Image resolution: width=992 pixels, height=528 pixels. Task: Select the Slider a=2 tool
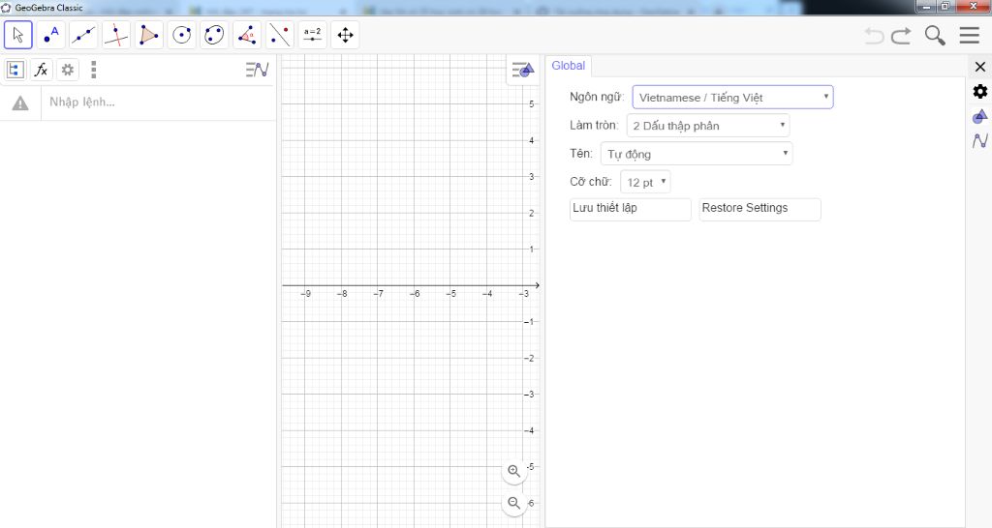313,35
